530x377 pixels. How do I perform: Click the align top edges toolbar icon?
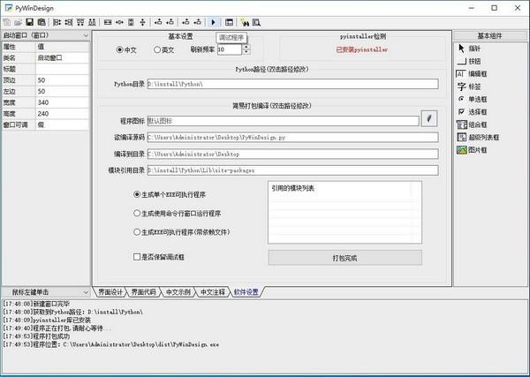(80, 23)
